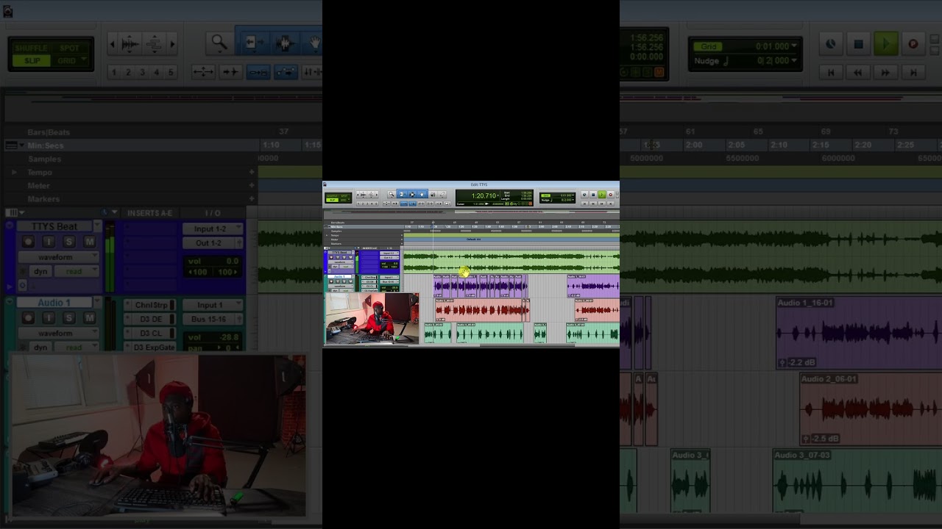Select the Min:Secs ruler label, background view

click(x=46, y=145)
